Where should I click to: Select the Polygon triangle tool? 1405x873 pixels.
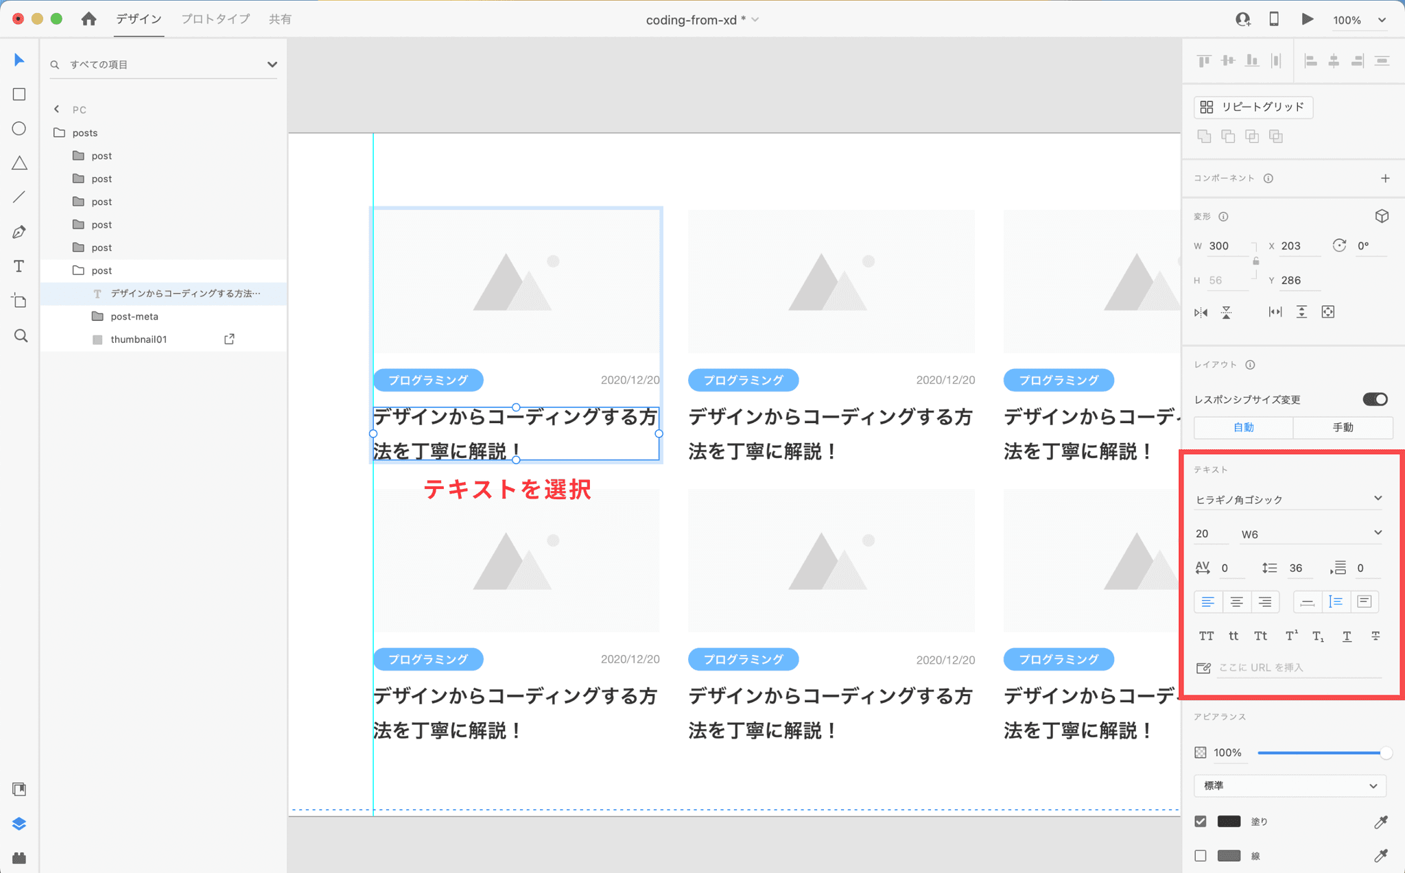tap(19, 163)
